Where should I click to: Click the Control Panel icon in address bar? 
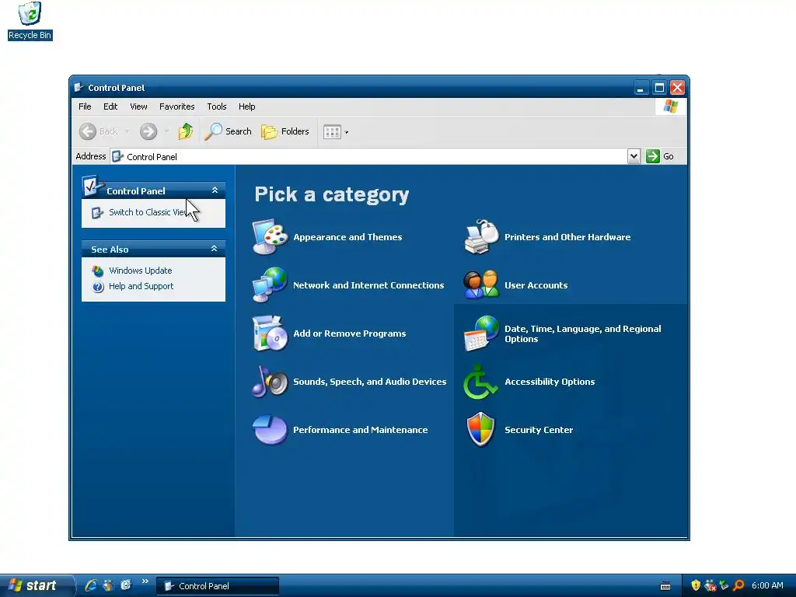coord(118,156)
